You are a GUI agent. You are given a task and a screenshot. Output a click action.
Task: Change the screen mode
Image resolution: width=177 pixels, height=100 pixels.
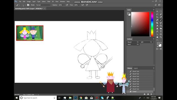161,49
